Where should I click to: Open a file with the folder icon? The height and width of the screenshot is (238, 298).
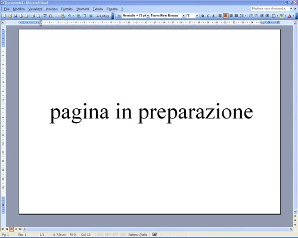tap(10, 16)
